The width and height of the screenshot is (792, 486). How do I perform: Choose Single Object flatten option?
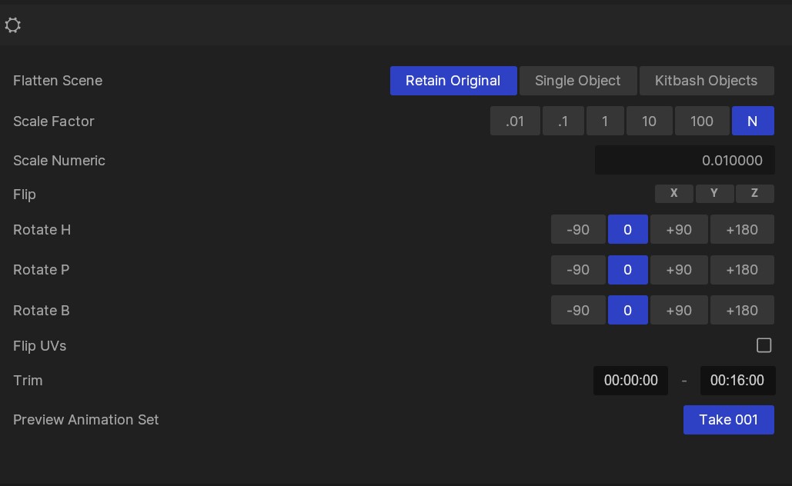point(577,81)
